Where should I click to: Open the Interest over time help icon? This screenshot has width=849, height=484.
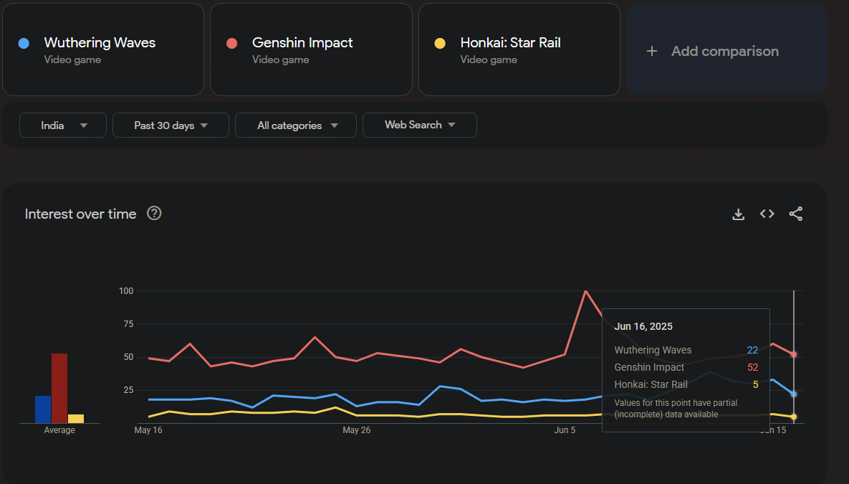(154, 213)
